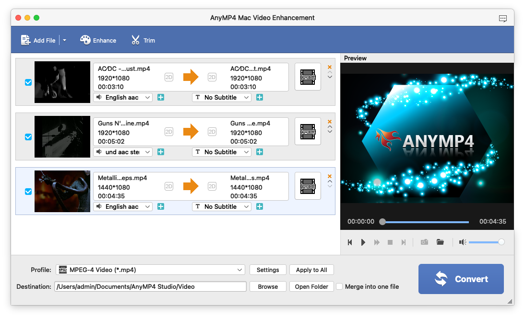Take a snapshot with camera icon
Screen dimensions: 525x318
tap(424, 242)
